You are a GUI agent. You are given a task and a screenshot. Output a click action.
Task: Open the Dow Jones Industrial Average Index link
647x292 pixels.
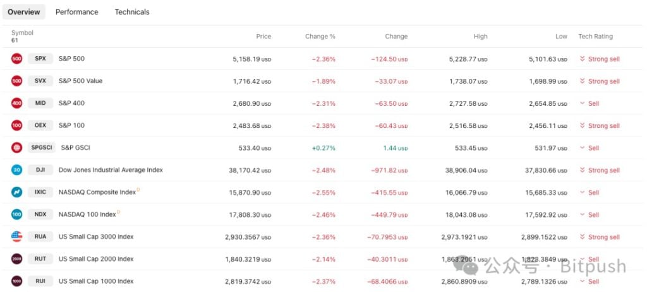pos(111,170)
